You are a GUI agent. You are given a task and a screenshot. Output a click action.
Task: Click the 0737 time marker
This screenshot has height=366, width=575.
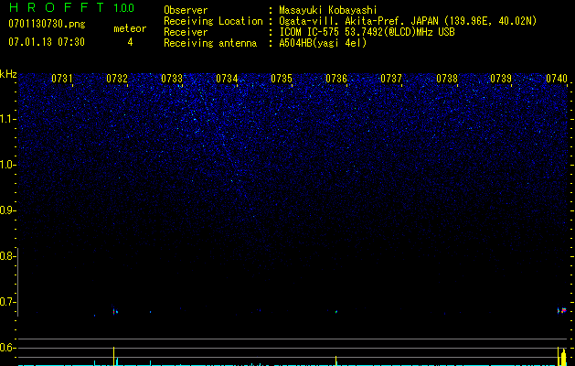click(391, 79)
